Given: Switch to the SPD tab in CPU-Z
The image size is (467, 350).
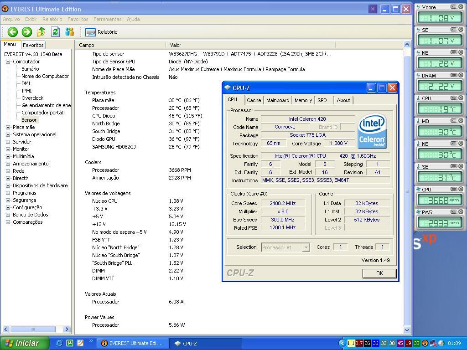Looking at the screenshot, I should tap(322, 100).
